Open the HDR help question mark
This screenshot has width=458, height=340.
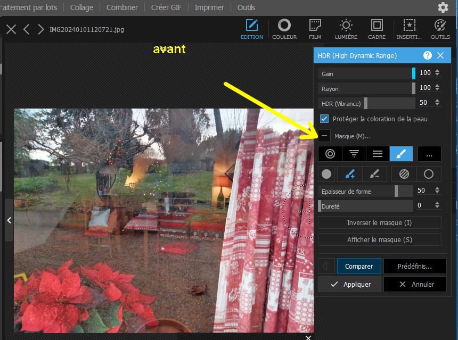427,55
